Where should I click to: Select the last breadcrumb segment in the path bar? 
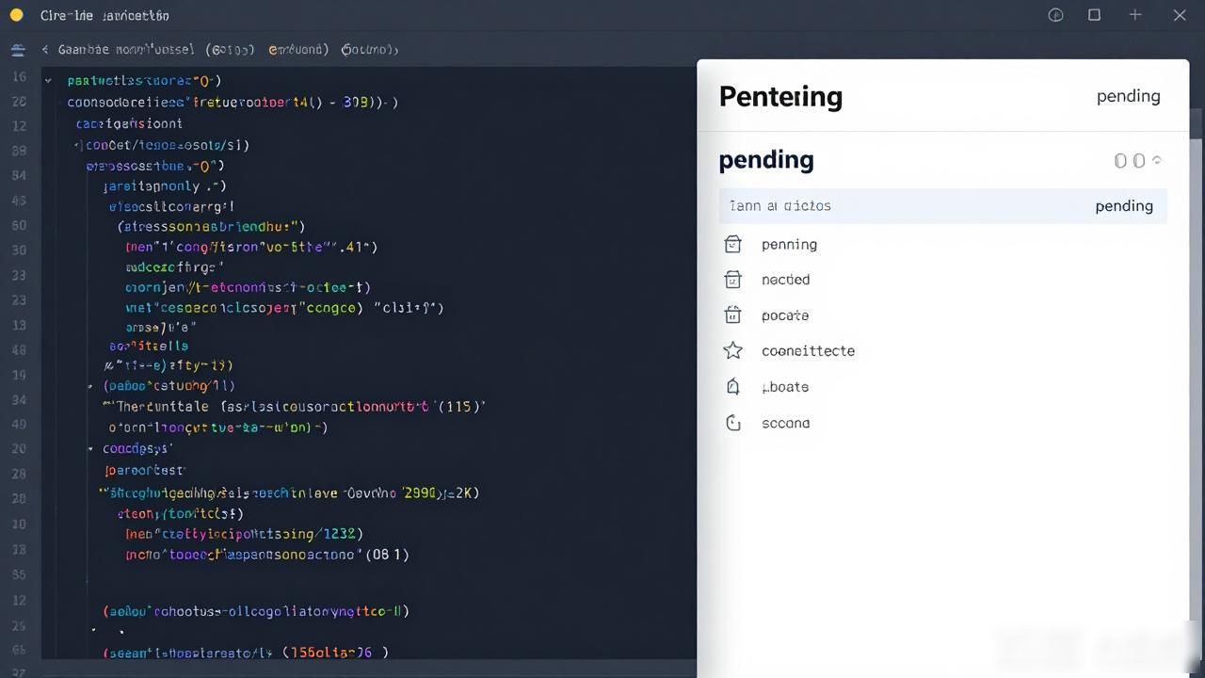370,50
